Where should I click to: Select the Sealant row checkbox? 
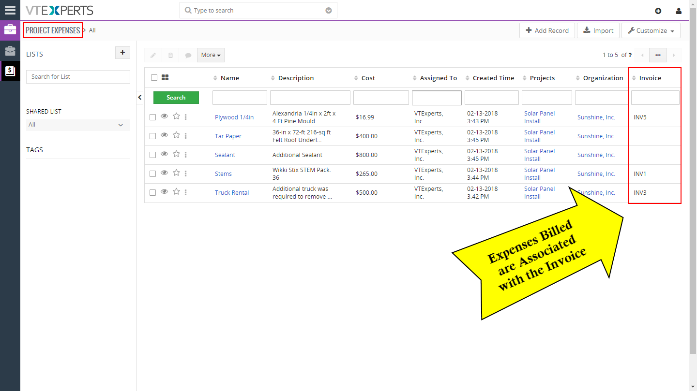click(x=152, y=155)
